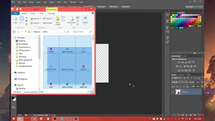The image size is (215, 121).
Task: Add a Color Lookup adjustment
Action: point(195,67)
